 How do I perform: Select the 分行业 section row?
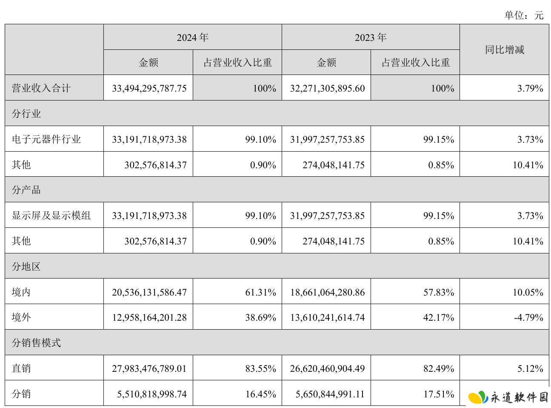coord(277,113)
